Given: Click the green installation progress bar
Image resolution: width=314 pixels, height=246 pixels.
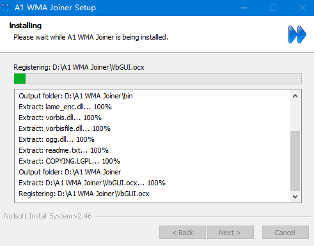Looking at the screenshot, I should (158, 79).
